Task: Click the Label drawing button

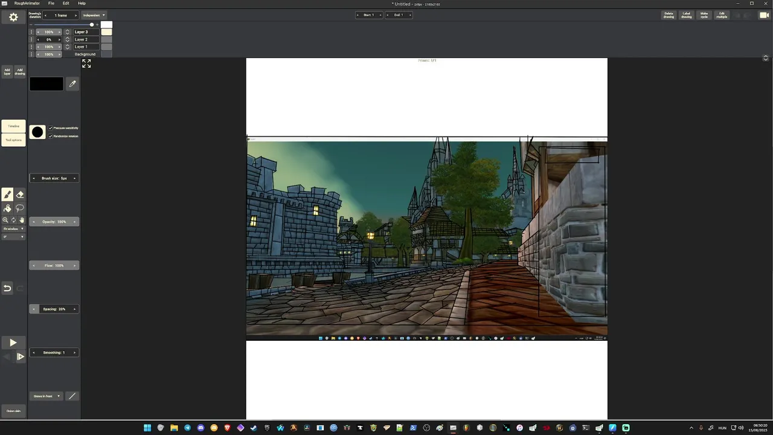Action: pos(687,15)
